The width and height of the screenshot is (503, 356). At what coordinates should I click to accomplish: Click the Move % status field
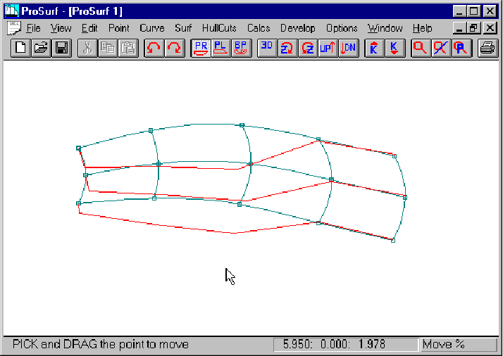(x=459, y=345)
